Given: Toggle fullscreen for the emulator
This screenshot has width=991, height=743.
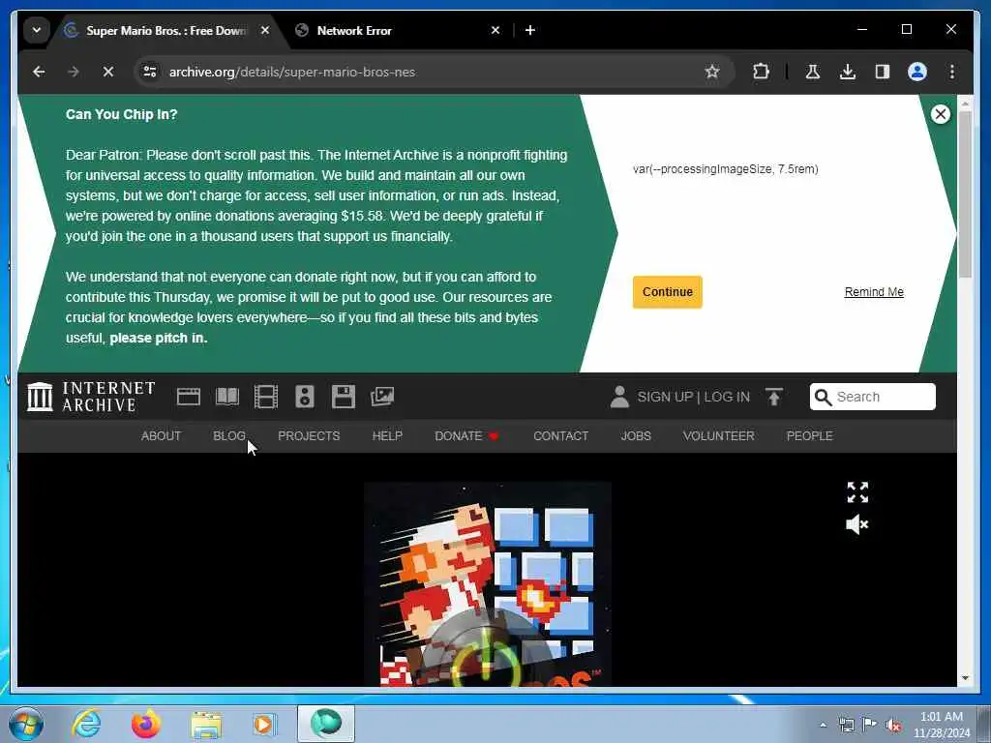Looking at the screenshot, I should [x=857, y=492].
